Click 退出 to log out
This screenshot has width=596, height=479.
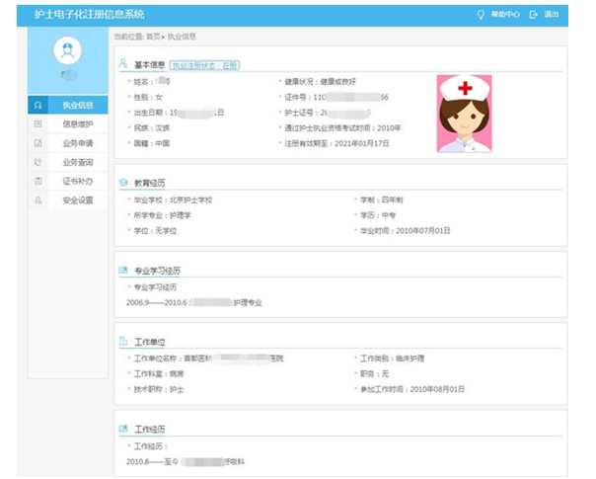click(552, 14)
